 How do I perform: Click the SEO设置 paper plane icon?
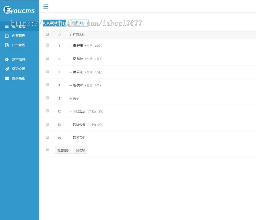point(7,69)
